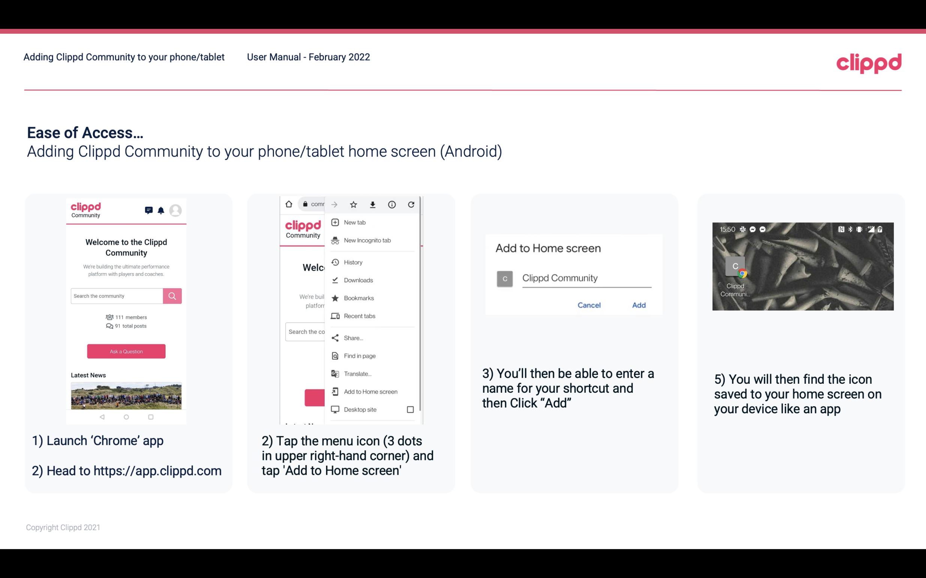Click the 'https://app.clippd.com' link text
Viewport: 926px width, 578px height.
(x=157, y=470)
